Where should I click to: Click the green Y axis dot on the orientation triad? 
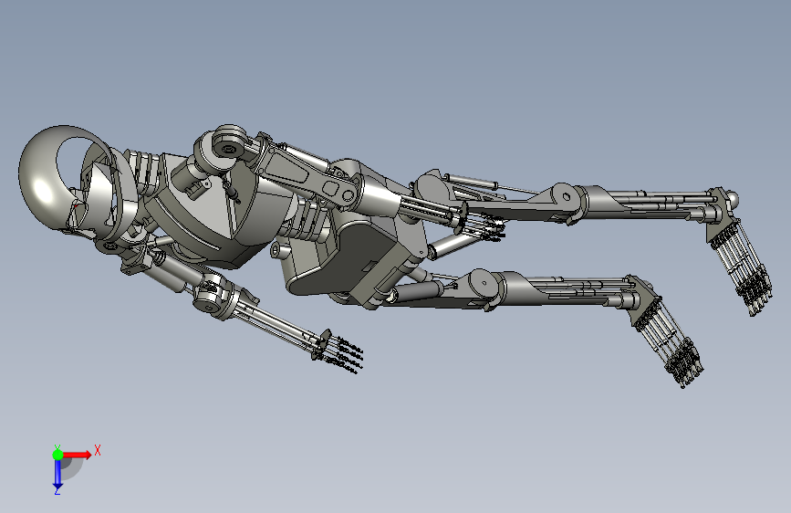point(57,455)
